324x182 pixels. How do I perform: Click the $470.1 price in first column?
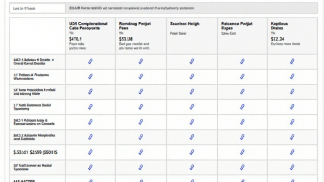coord(75,39)
